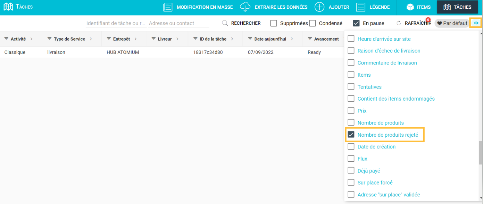The width and height of the screenshot is (483, 204).
Task: Check the Condensé checkbox
Action: (x=313, y=23)
